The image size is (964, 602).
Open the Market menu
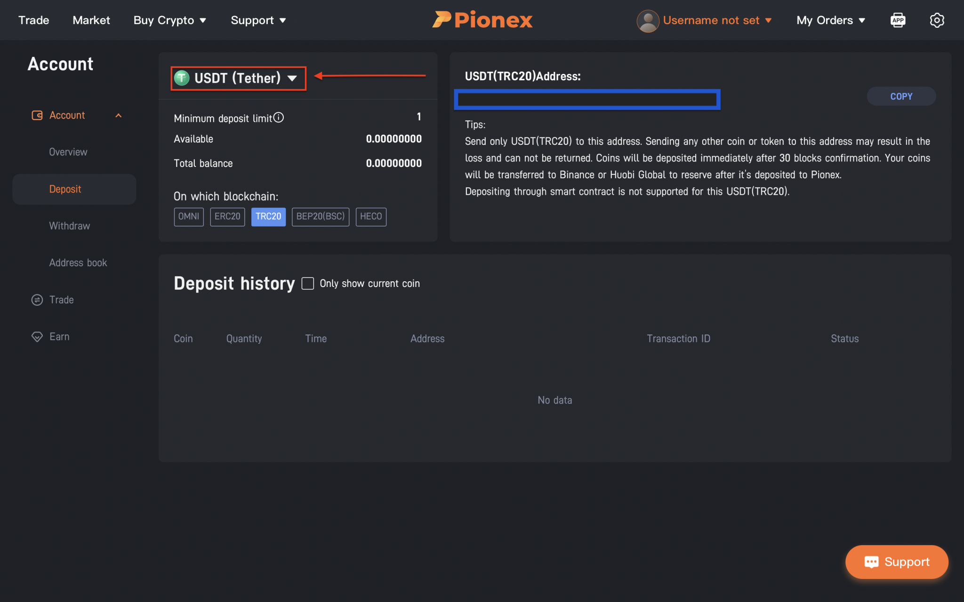tap(91, 20)
